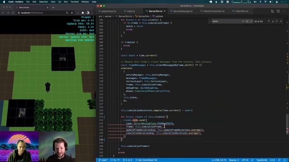The height and width of the screenshot is (162, 289).
Task: Click 'Spaces: 2' indentation setting
Action: coord(234,160)
